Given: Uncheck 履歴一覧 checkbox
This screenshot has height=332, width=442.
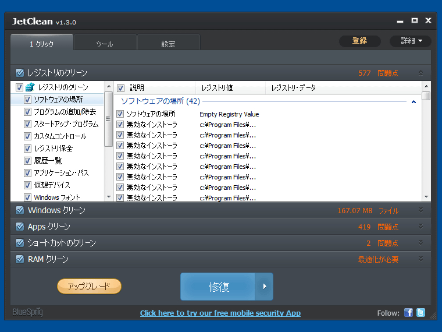Looking at the screenshot, I should point(27,161).
